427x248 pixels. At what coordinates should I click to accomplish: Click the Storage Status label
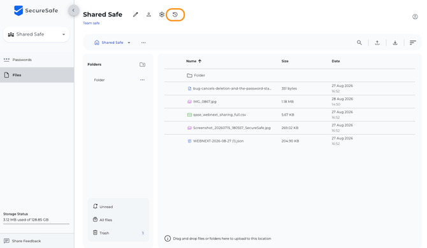(15, 214)
